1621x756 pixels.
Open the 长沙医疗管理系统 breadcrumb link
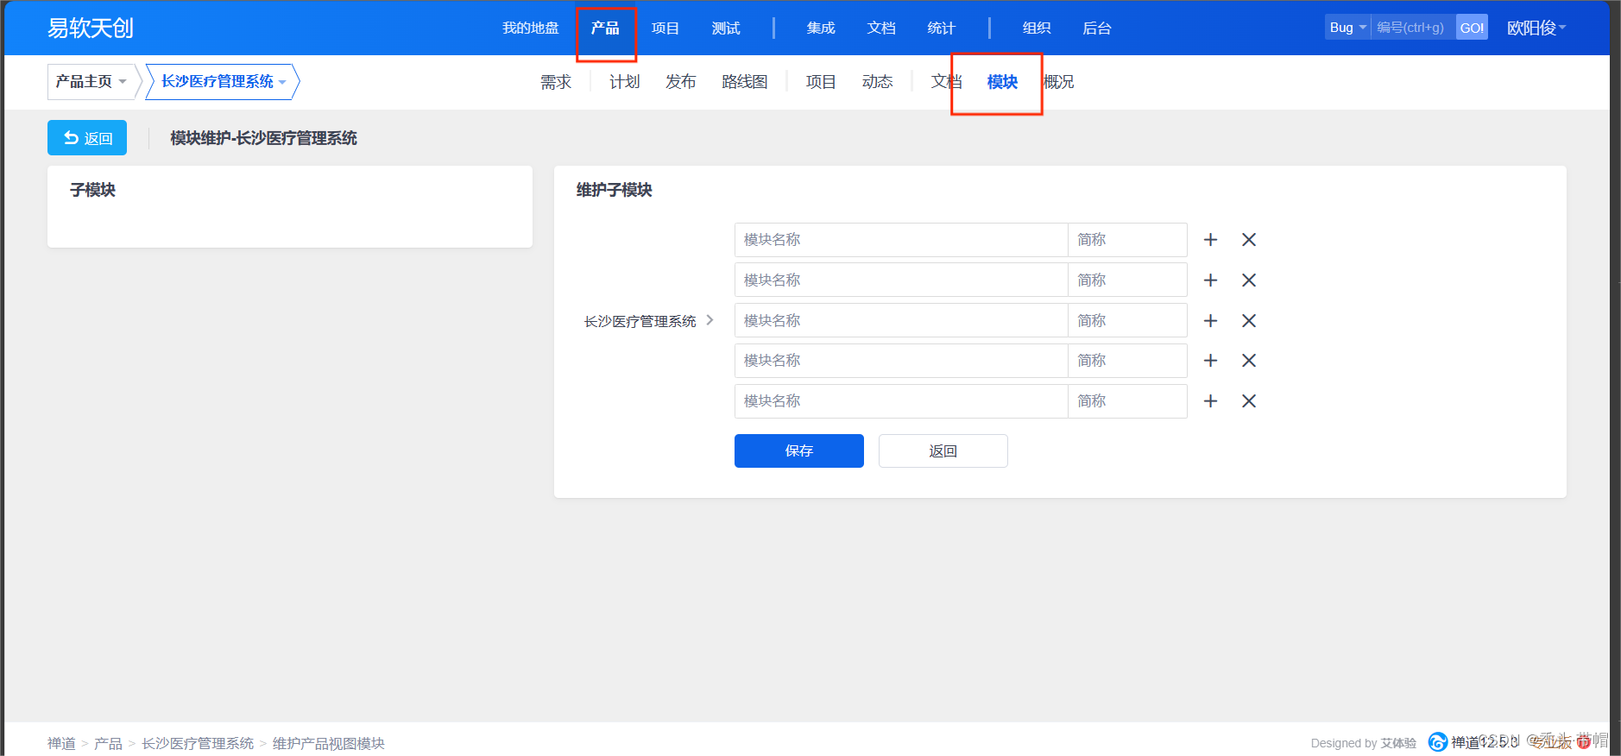(198, 743)
